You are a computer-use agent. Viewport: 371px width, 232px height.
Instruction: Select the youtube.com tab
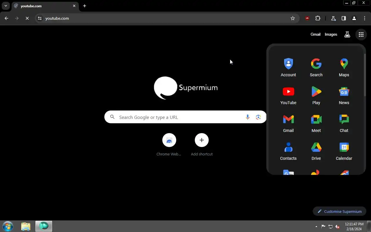tap(45, 6)
